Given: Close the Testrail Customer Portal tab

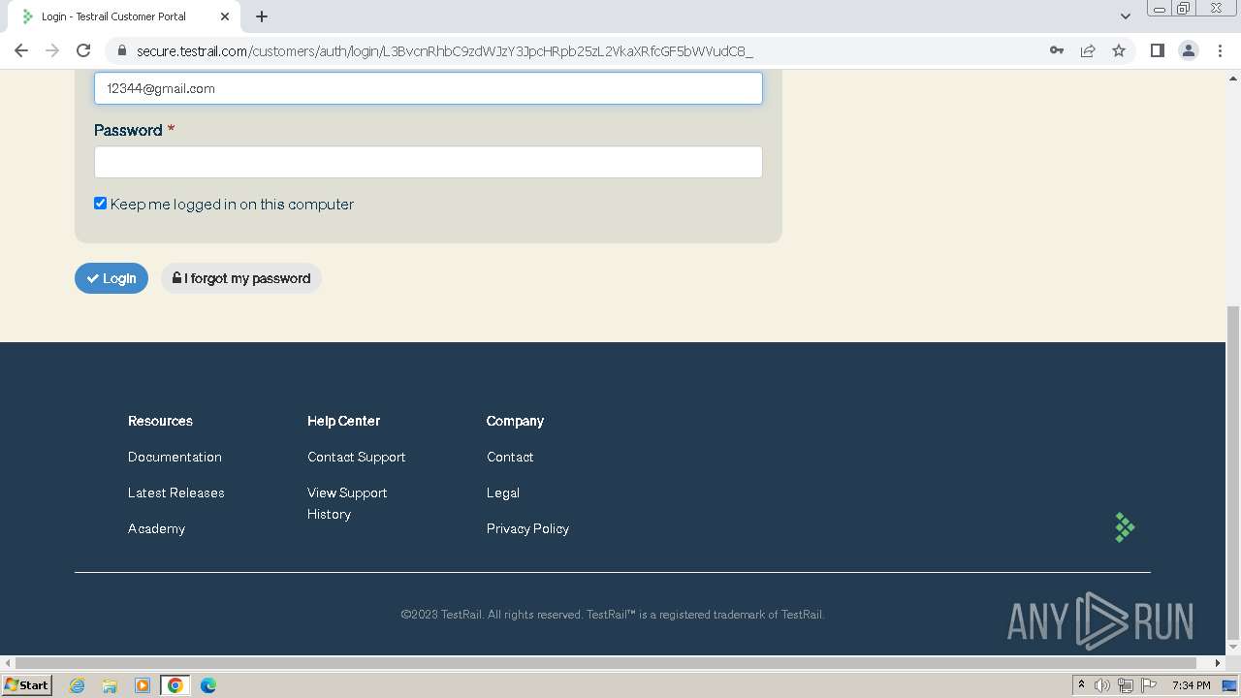Looking at the screenshot, I should pyautogui.click(x=225, y=16).
